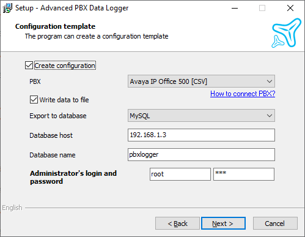The width and height of the screenshot is (305, 237).
Task: Cancel the setup wizard
Action: 275,224
